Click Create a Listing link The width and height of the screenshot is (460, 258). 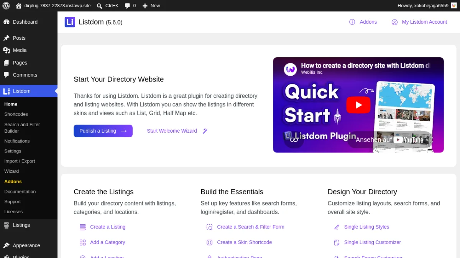(x=108, y=227)
